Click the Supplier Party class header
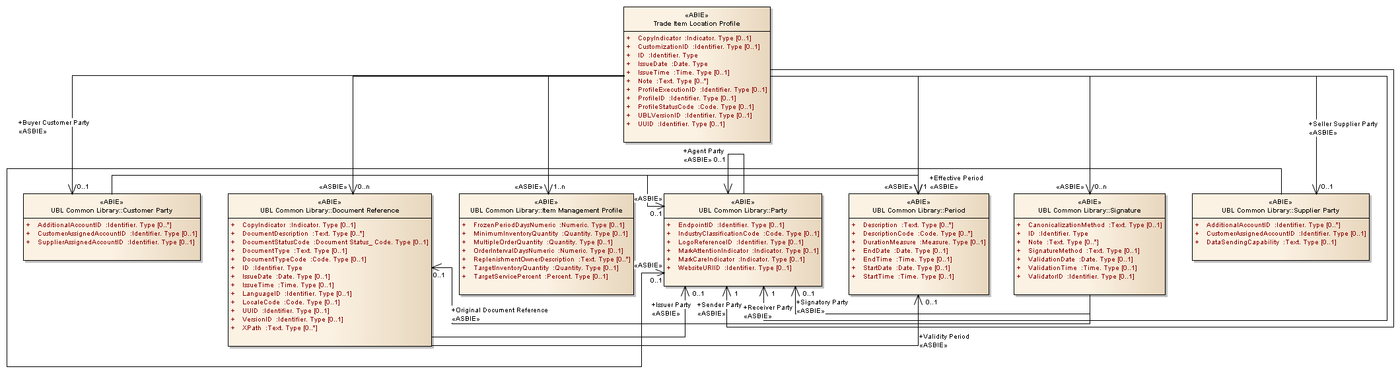 click(1280, 211)
